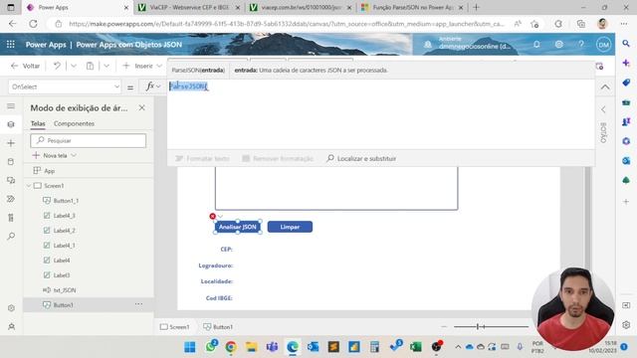637x358 pixels.
Task: Collapse the formula bar with the chevron
Action: point(605,87)
